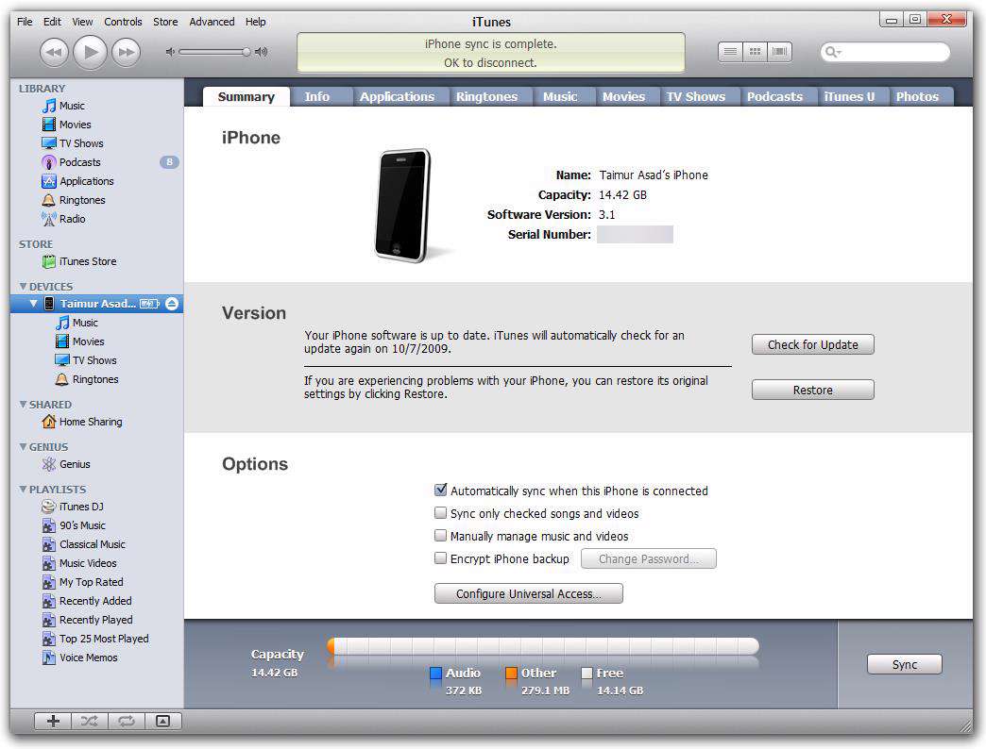Eject Taimur Asad's iPhone
Image resolution: width=986 pixels, height=749 pixels.
pos(171,304)
